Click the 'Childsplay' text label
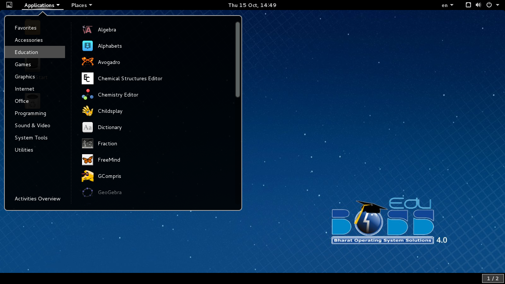505x284 pixels. [110, 111]
